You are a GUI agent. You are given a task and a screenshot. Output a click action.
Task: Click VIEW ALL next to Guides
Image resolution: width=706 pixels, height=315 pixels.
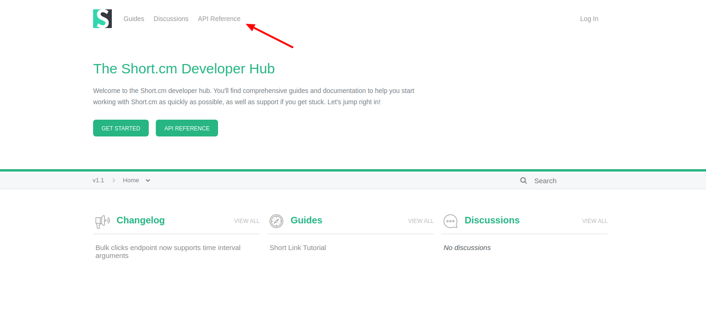click(x=421, y=221)
